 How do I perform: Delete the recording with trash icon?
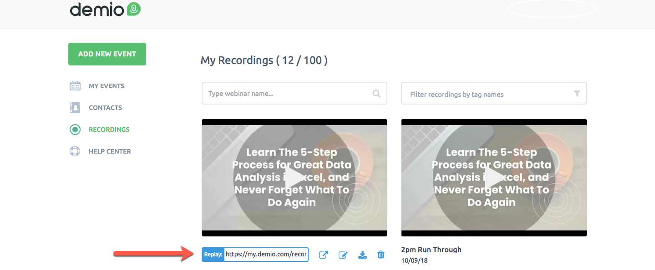[x=381, y=255]
